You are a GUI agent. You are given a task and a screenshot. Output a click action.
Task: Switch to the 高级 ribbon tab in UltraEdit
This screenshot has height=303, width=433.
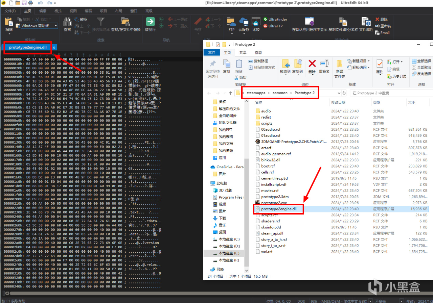(x=149, y=11)
